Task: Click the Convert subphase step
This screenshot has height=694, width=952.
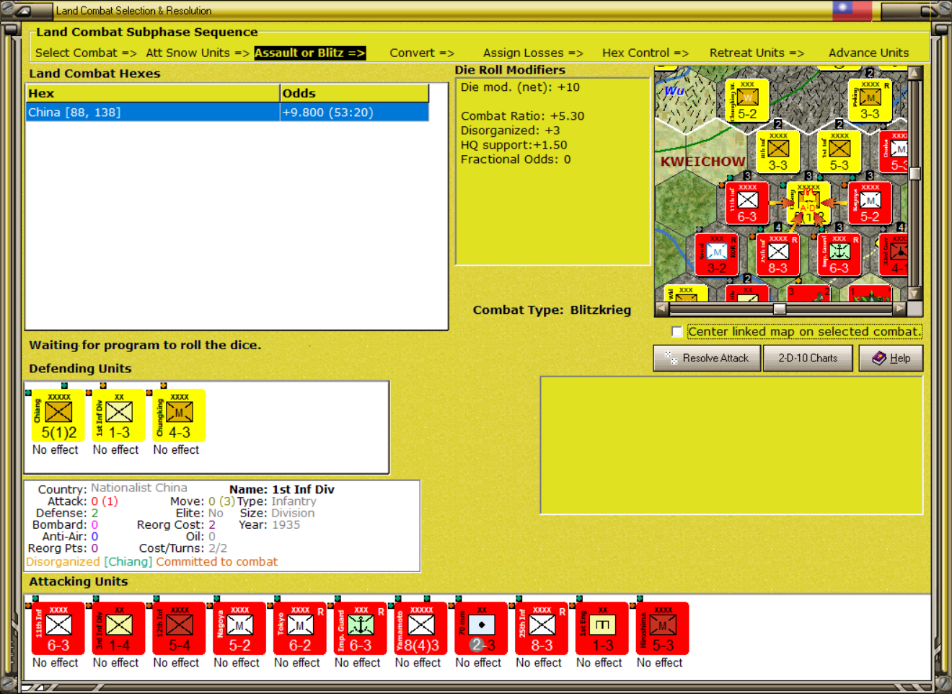Action: coord(422,53)
